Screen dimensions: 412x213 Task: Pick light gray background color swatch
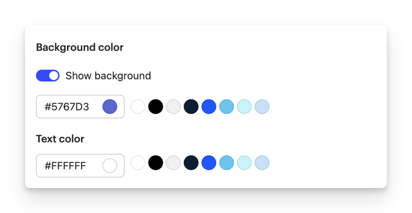coord(173,107)
